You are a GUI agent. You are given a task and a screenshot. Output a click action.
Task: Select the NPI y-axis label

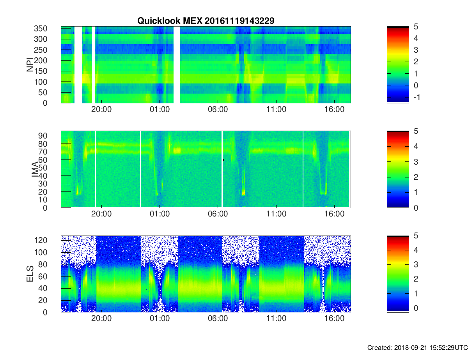click(30, 65)
